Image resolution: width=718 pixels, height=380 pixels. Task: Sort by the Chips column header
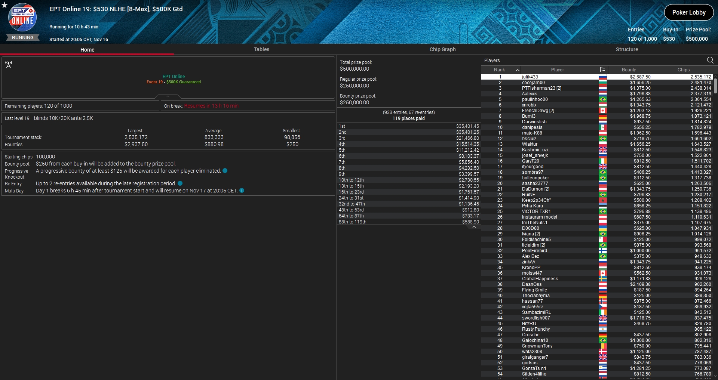683,70
